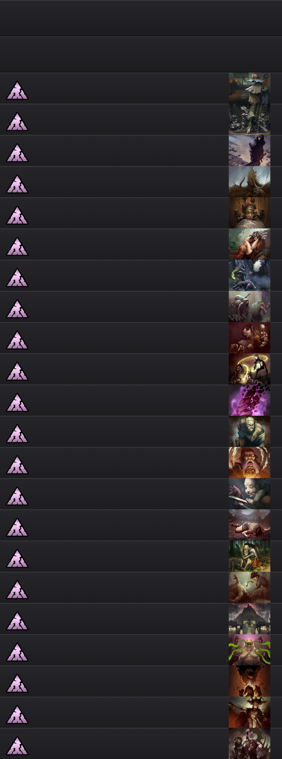Viewport: 282px width, 759px height.
Task: Click the pink triangle icon beside the purple crystal hand art
Action: (17, 402)
